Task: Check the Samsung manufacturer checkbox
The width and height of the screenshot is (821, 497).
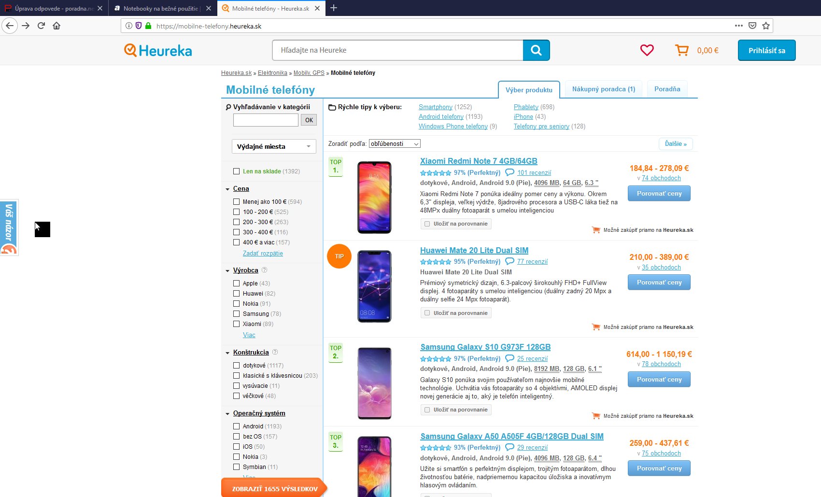Action: pyautogui.click(x=236, y=313)
